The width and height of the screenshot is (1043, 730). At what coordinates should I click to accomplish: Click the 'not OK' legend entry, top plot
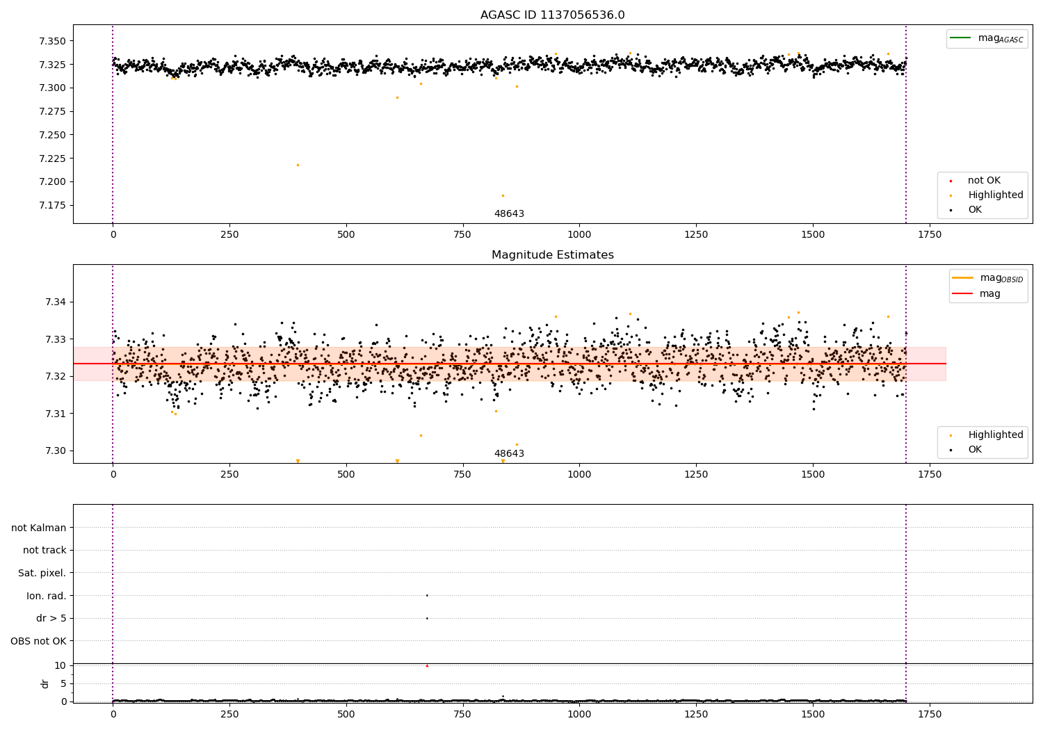click(974, 181)
